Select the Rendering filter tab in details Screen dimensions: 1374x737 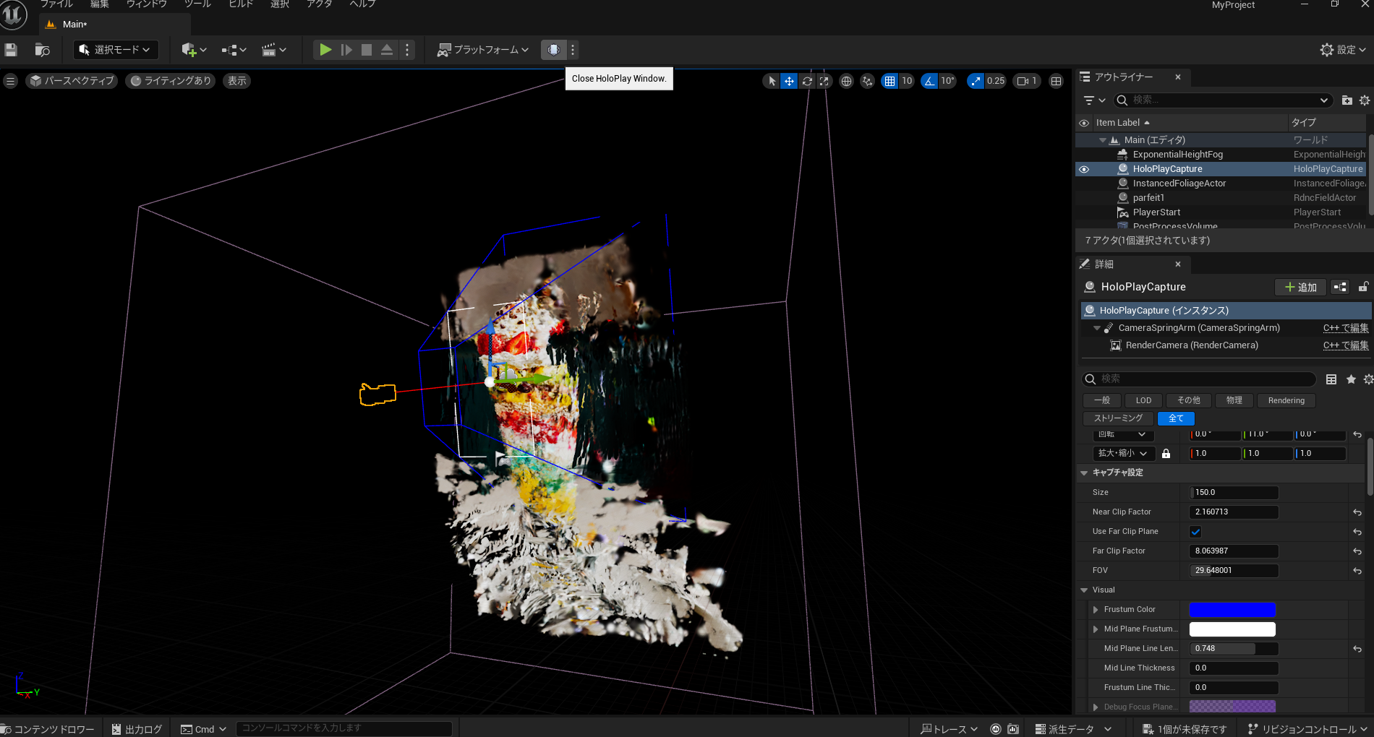(1286, 400)
